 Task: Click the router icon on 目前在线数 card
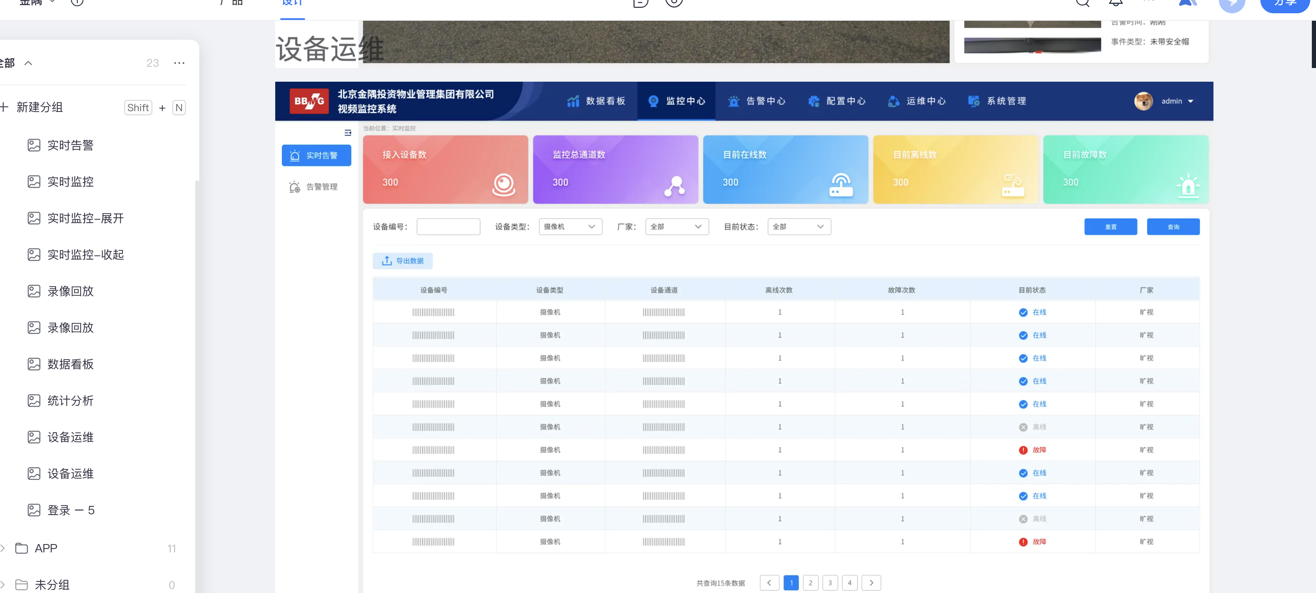click(x=841, y=185)
